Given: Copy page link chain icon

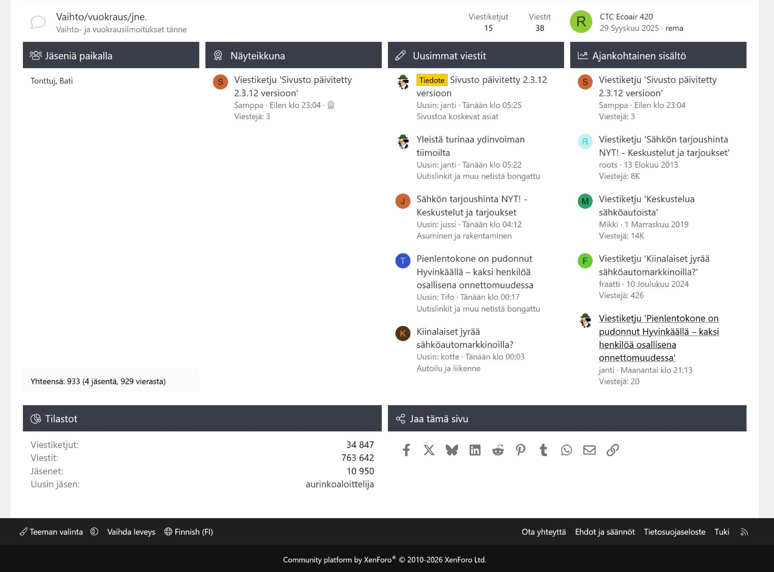Looking at the screenshot, I should coord(613,450).
